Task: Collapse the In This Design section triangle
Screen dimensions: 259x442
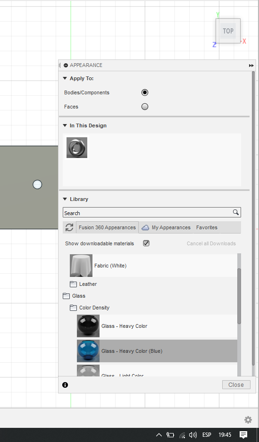Action: click(65, 125)
